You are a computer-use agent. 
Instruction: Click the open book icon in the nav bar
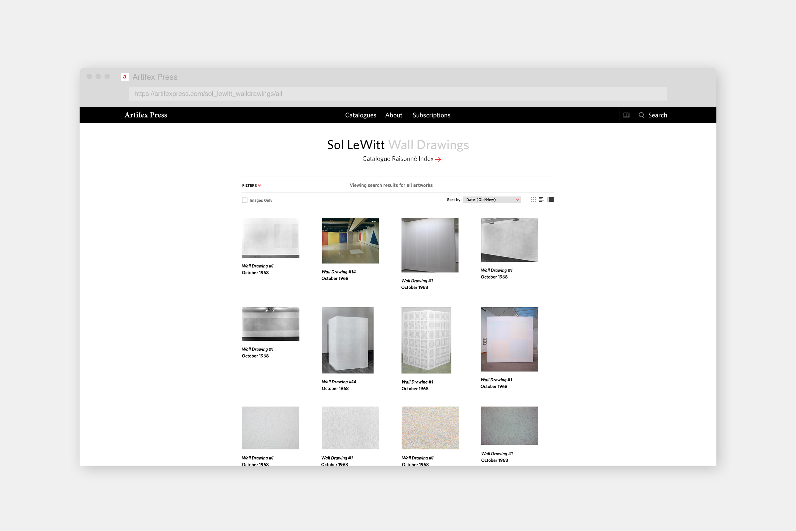pos(626,115)
